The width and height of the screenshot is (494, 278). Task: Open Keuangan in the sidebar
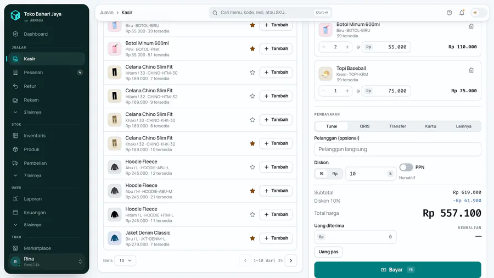coord(46,213)
